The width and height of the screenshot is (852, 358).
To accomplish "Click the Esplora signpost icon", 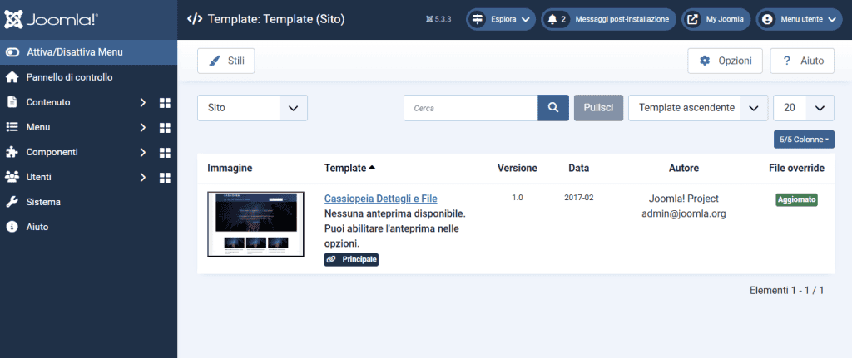I will [478, 20].
